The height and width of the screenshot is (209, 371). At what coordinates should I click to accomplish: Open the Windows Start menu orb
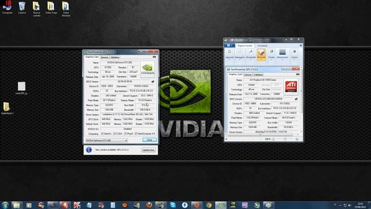[x=5, y=205]
